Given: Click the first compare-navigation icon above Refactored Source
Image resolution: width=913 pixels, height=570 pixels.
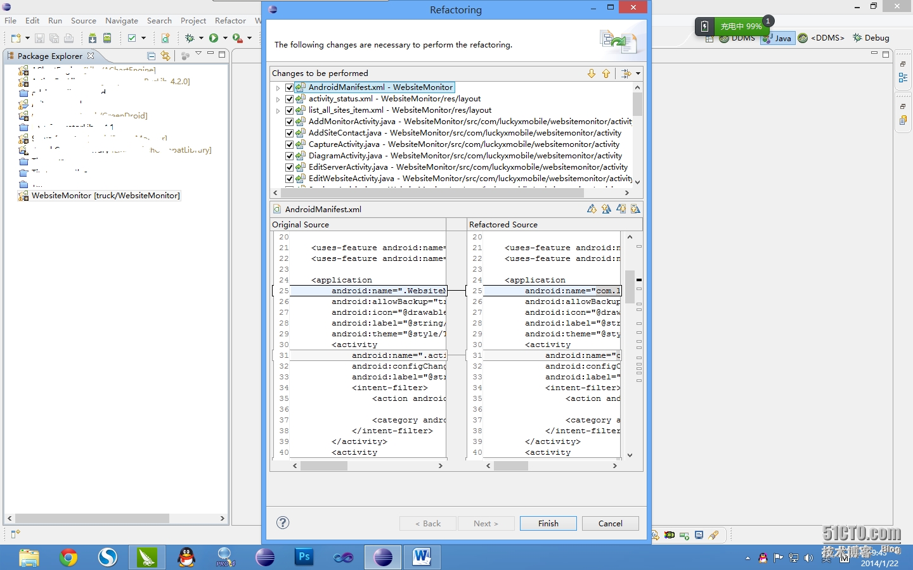Looking at the screenshot, I should [x=592, y=209].
